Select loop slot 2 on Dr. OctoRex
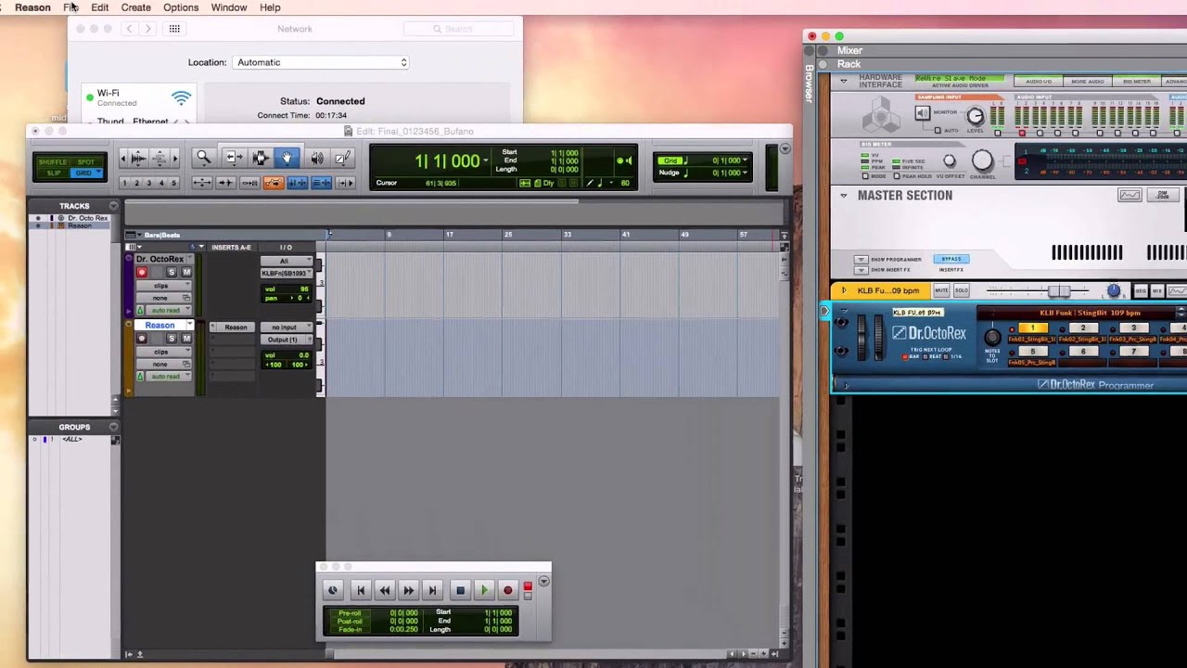Viewport: 1187px width, 668px height. click(x=1083, y=328)
